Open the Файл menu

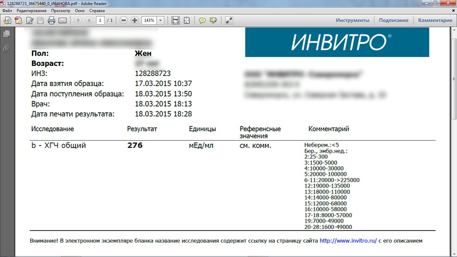pyautogui.click(x=7, y=11)
